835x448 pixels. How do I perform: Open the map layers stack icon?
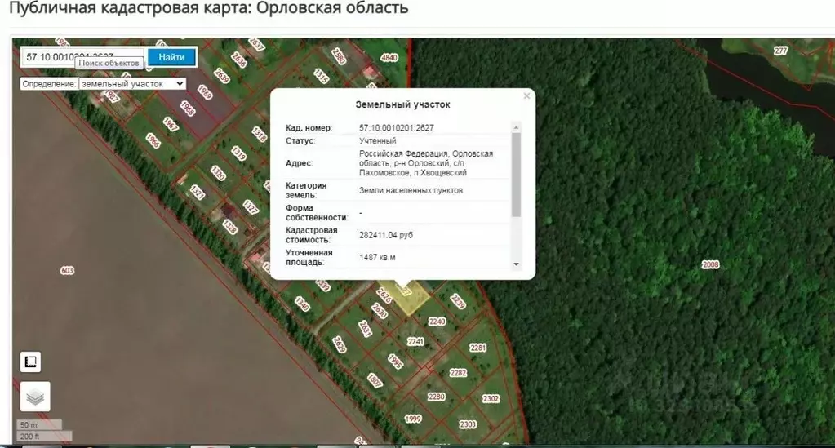pyautogui.click(x=34, y=397)
